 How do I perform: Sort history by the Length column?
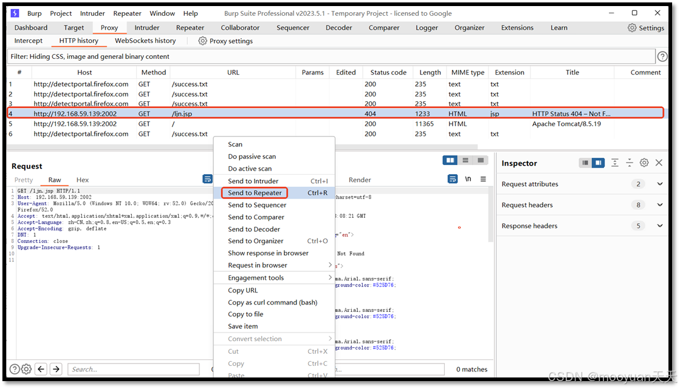[x=430, y=72]
